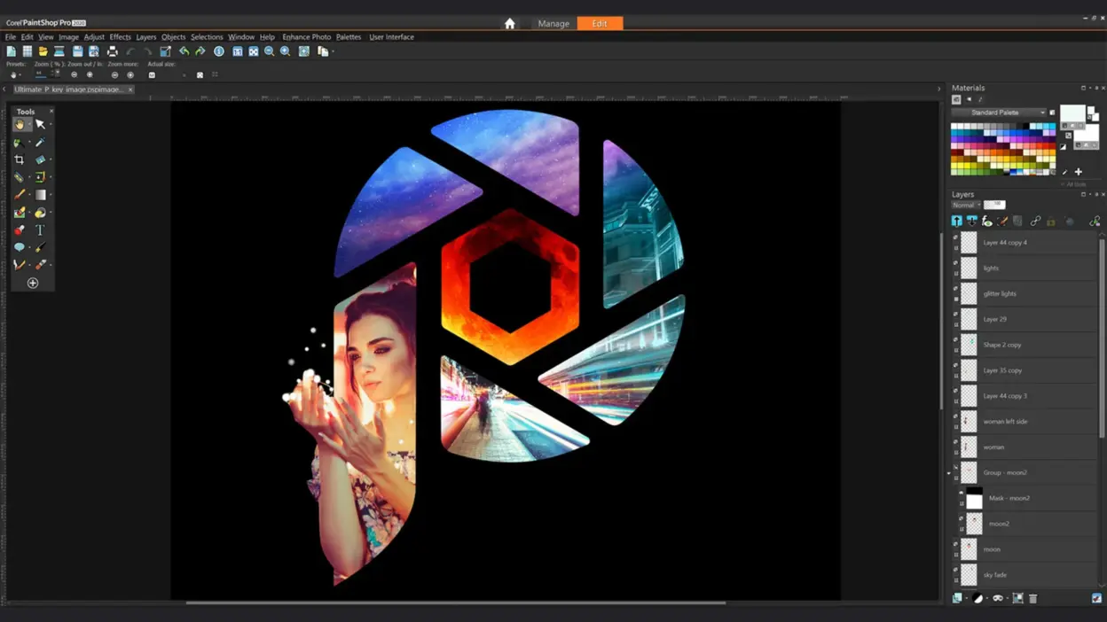
Task: Toggle visibility of Shape 2 copy layer
Action: pos(955,340)
